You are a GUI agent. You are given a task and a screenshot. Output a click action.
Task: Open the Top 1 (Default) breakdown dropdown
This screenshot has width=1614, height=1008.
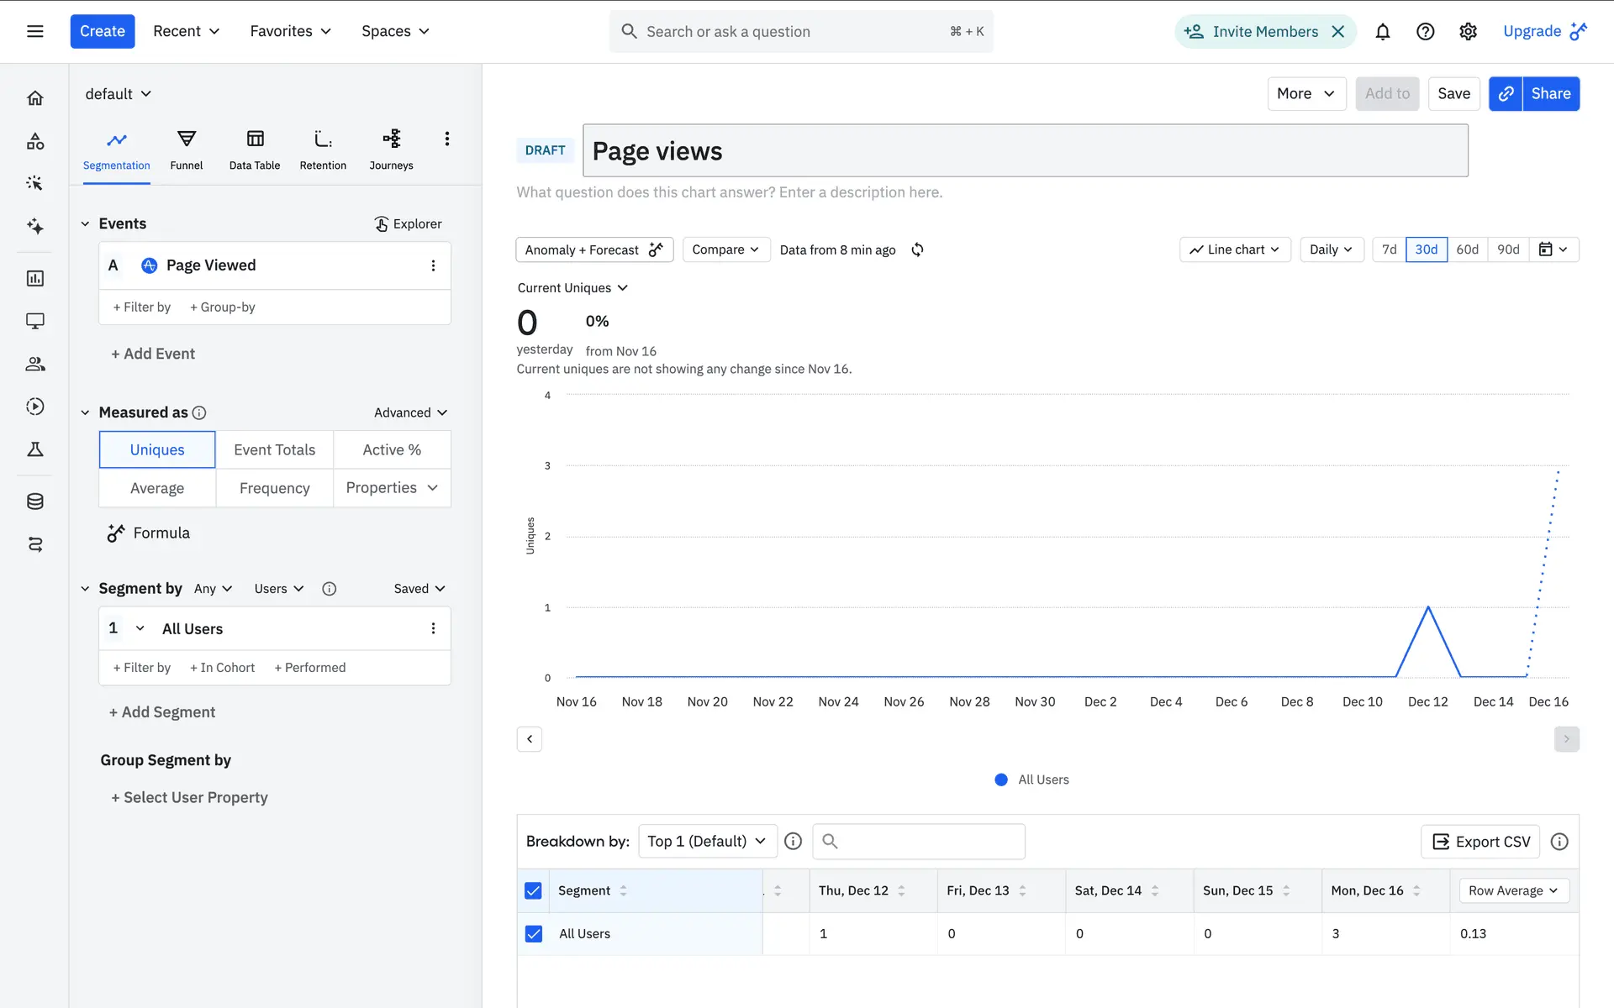[x=707, y=841]
